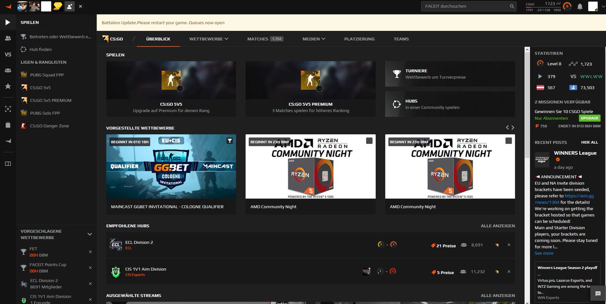This screenshot has width=606, height=304.
Task: Click 'Beitreten oder Wettbewerb' sidebar entry
Action: tap(56, 37)
